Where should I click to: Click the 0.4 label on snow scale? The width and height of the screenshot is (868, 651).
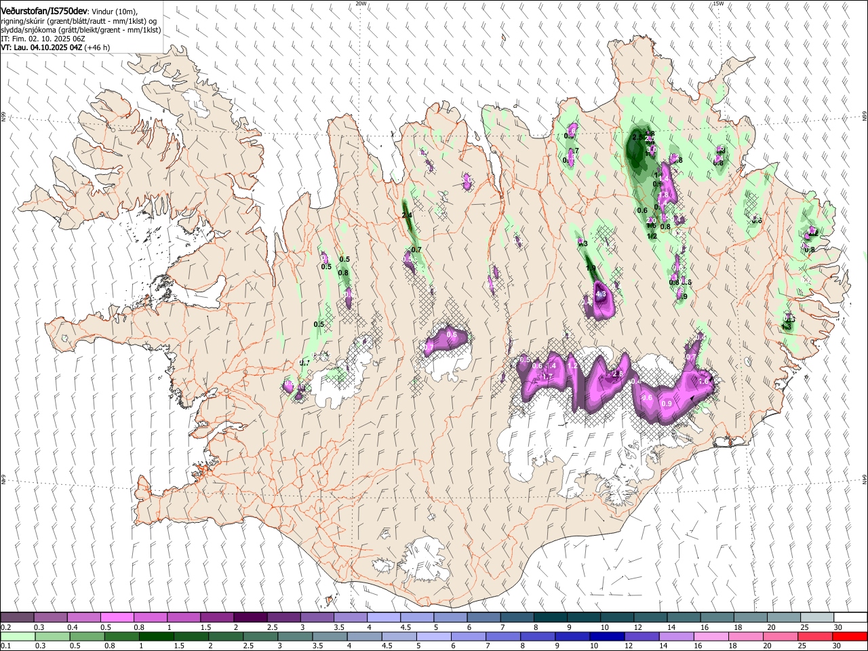(x=73, y=627)
